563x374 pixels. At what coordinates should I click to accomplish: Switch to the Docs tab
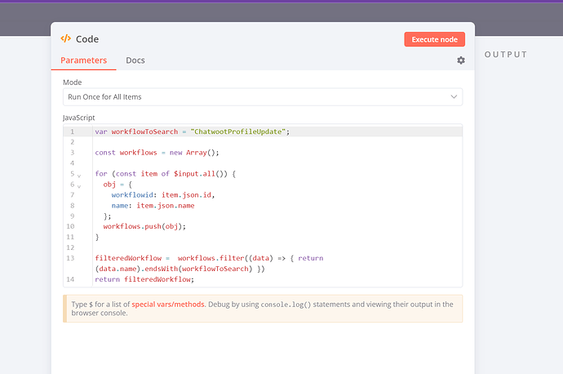tap(135, 60)
